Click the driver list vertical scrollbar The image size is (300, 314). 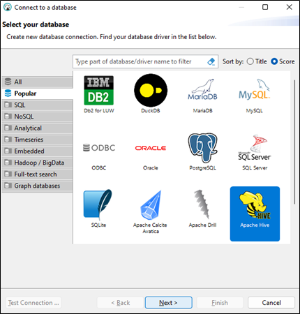pyautogui.click(x=294, y=142)
